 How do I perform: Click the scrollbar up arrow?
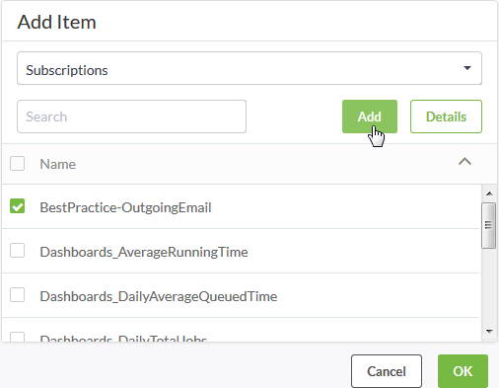[489, 194]
